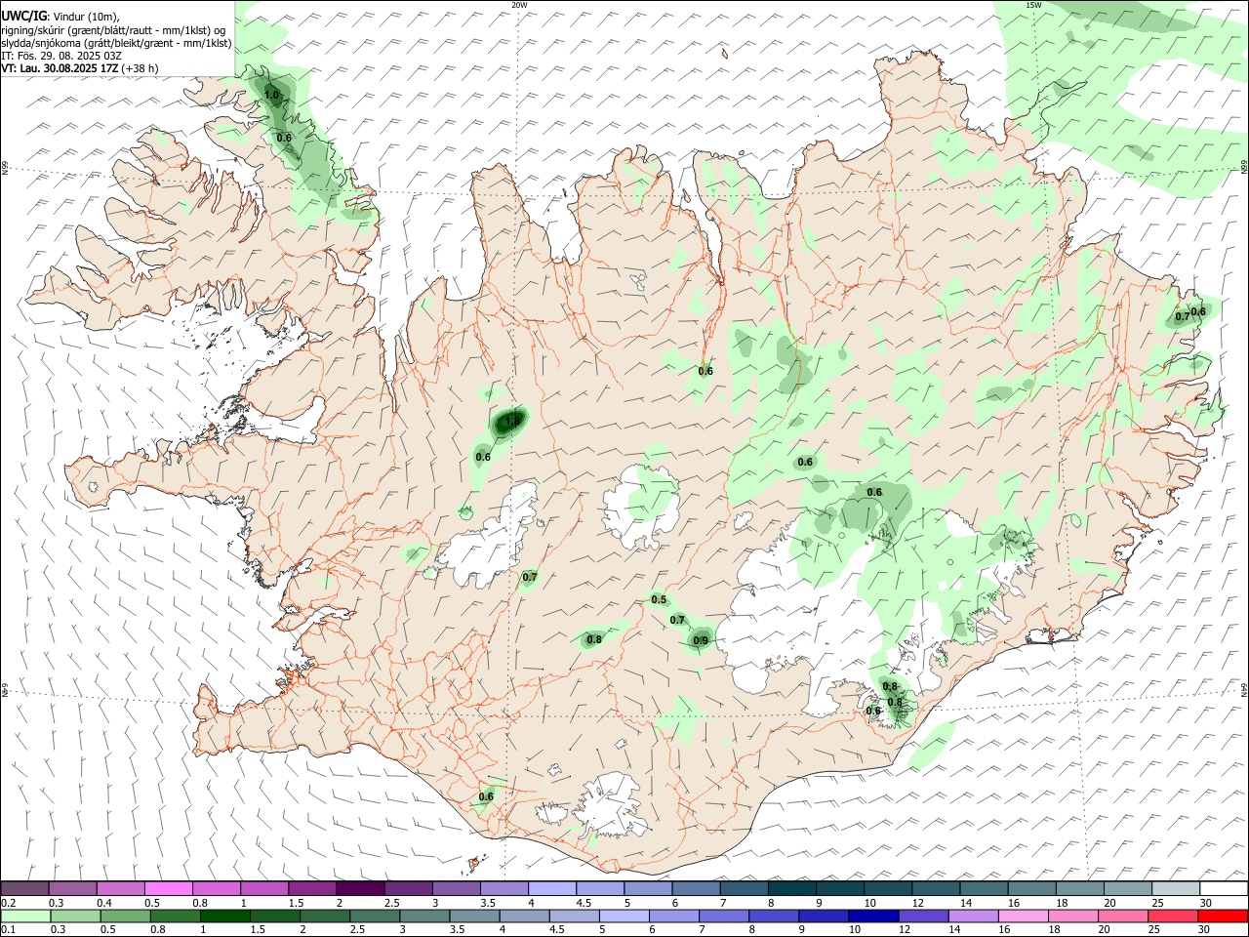Select the Vindur (10m) title text
Image resolution: width=1249 pixels, height=937 pixels.
tap(85, 17)
